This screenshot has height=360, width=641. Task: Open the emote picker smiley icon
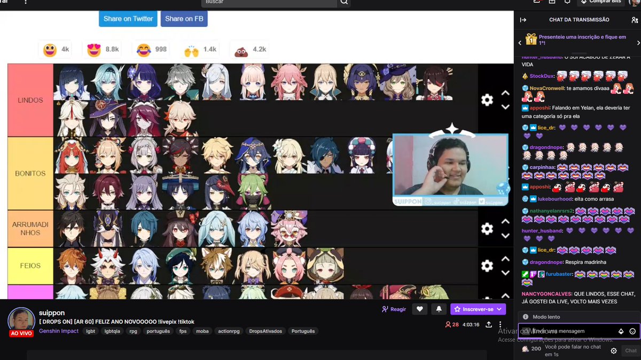632,331
